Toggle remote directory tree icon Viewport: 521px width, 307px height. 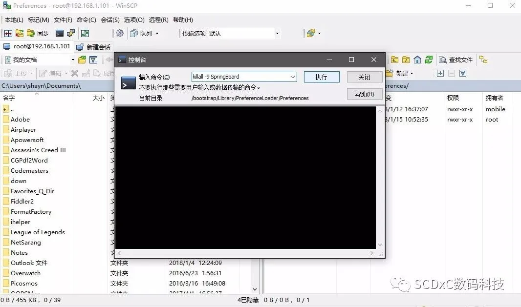(x=483, y=60)
